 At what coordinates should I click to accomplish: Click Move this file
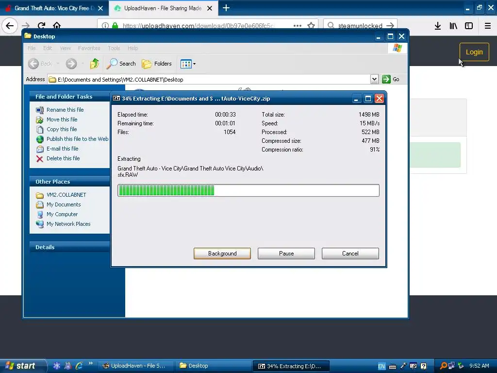(62, 119)
